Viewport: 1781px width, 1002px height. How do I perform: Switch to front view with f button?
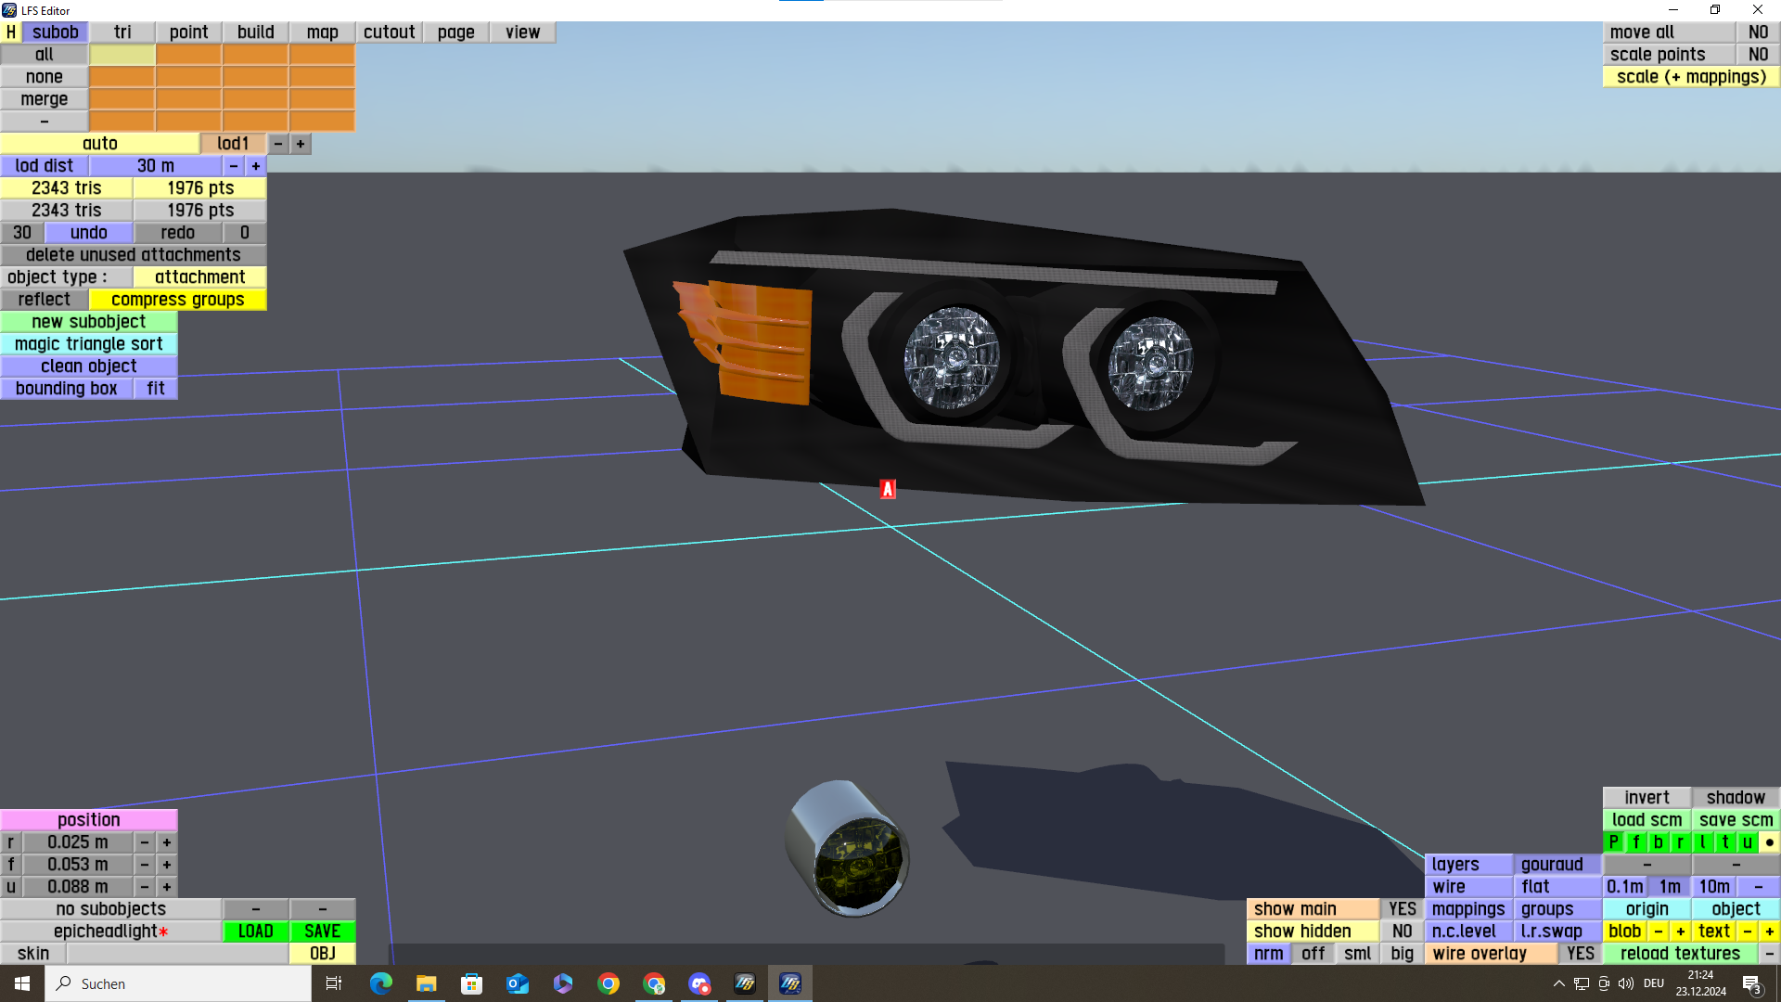1636,842
